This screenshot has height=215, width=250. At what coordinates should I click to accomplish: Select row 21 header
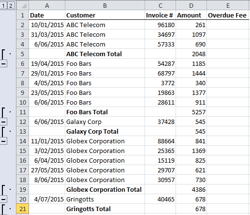pos(23,209)
